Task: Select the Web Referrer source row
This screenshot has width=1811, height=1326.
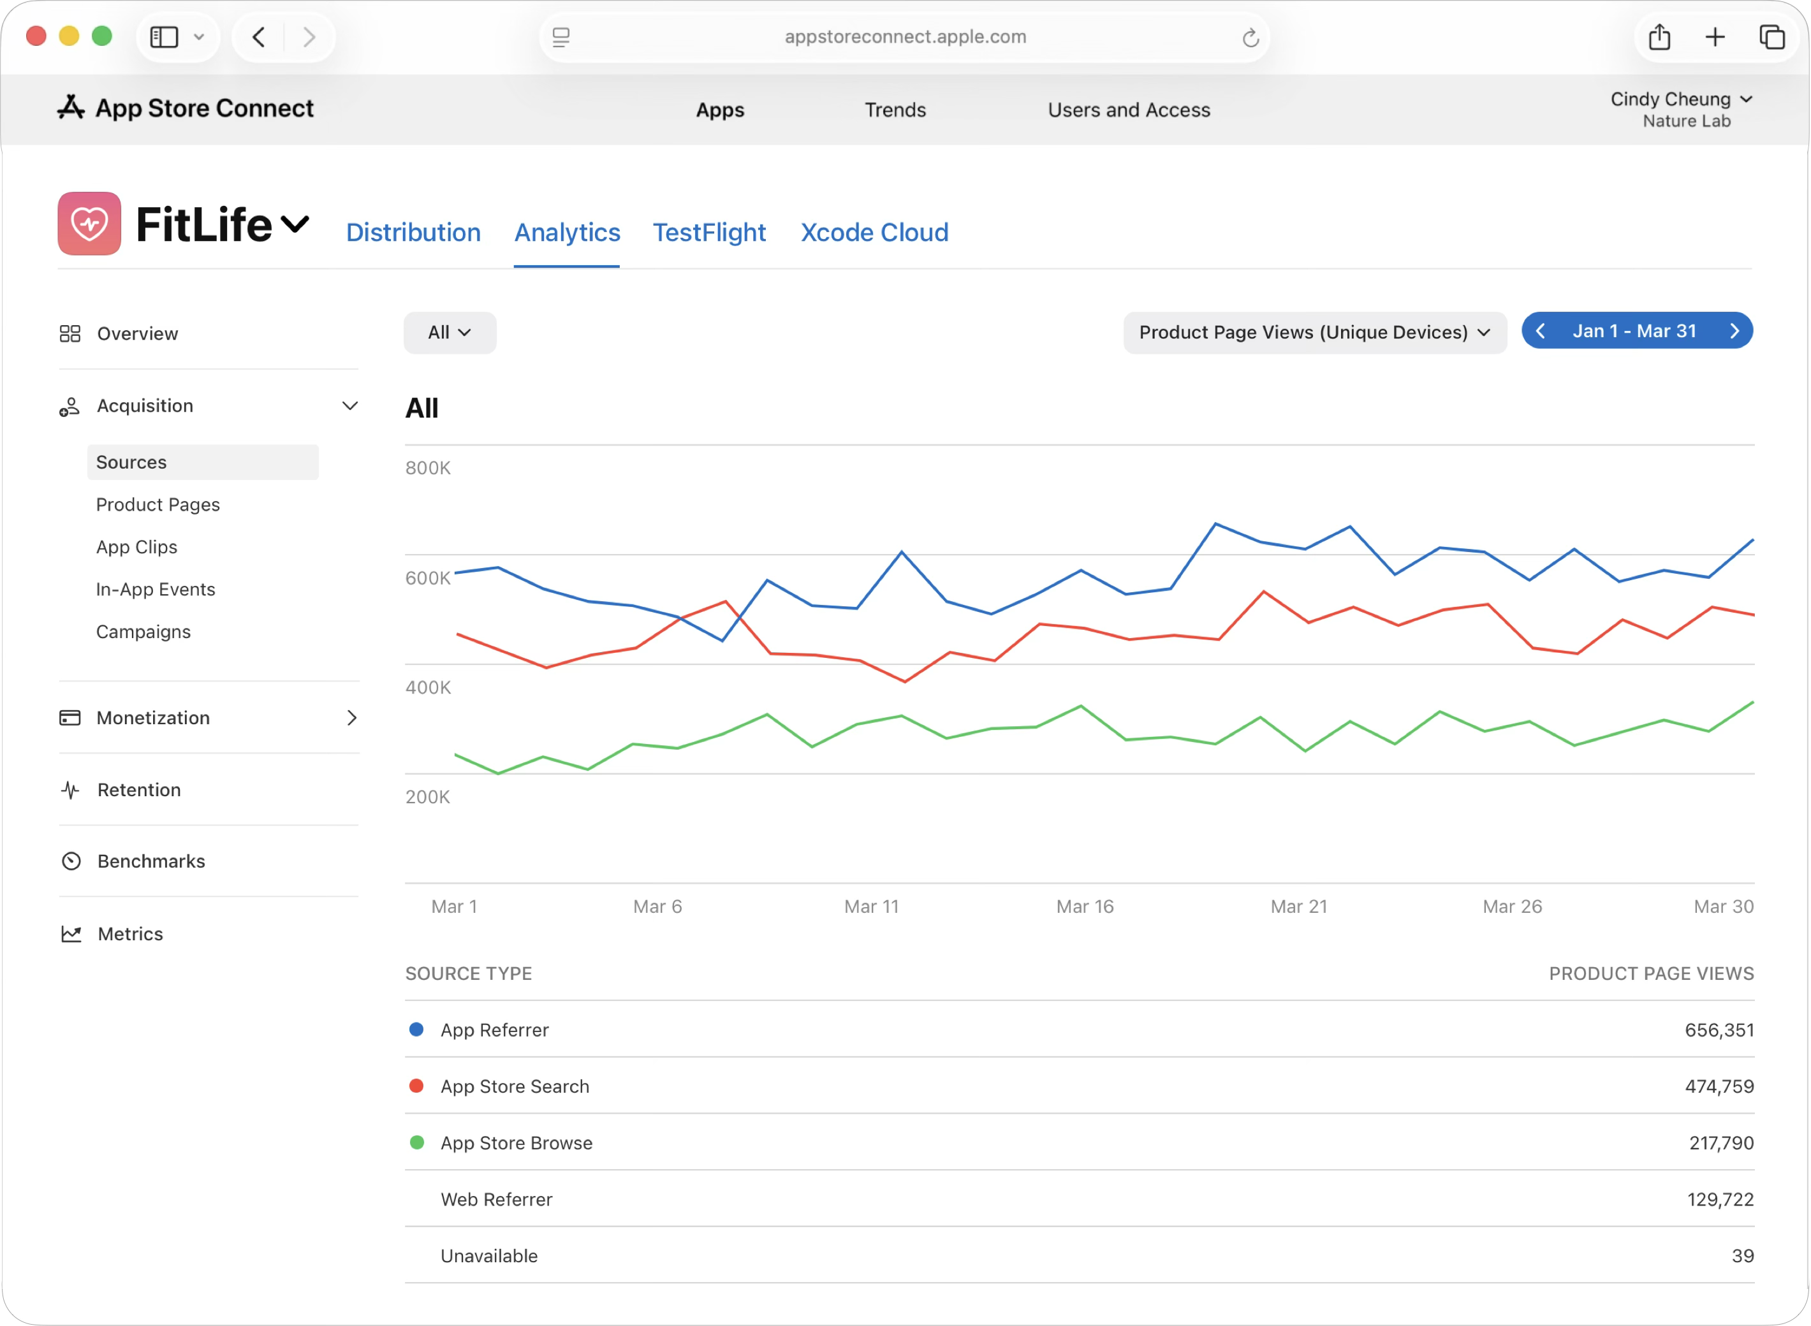Action: [x=496, y=1199]
